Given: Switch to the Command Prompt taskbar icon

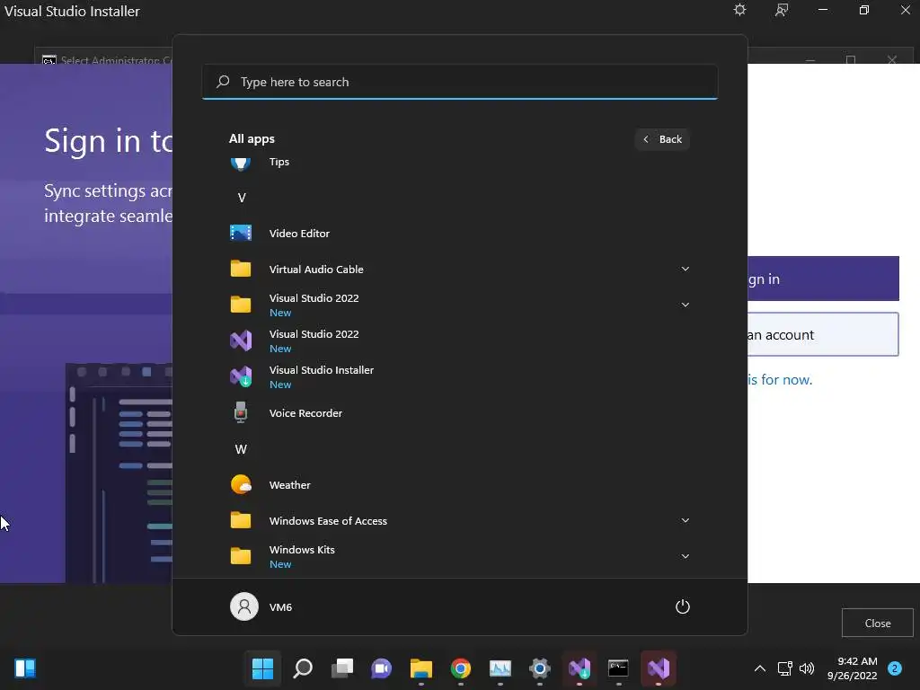Looking at the screenshot, I should point(618,668).
